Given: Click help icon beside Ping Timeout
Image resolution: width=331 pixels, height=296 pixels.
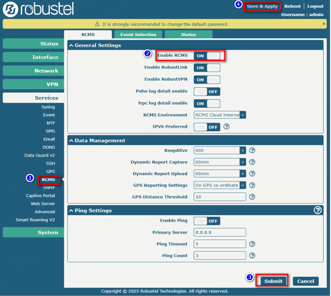Looking at the screenshot, I should coord(252,244).
